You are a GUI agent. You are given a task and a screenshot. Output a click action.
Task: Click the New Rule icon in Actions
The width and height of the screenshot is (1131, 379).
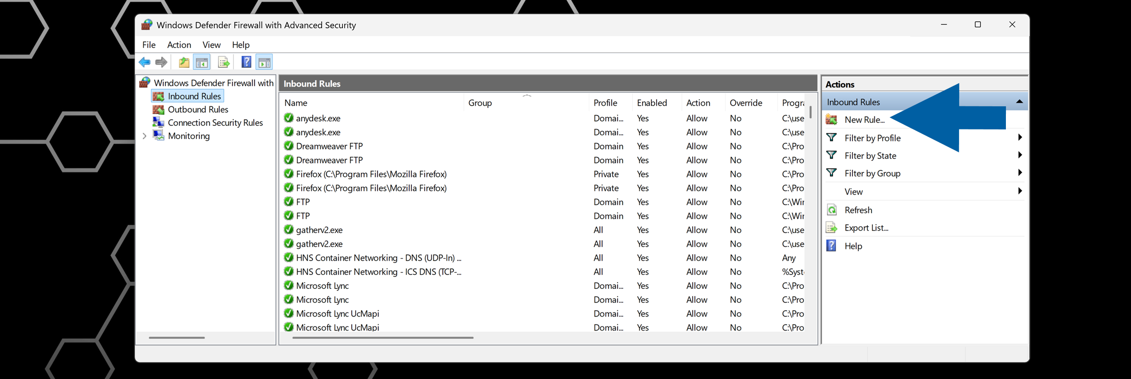(x=832, y=120)
